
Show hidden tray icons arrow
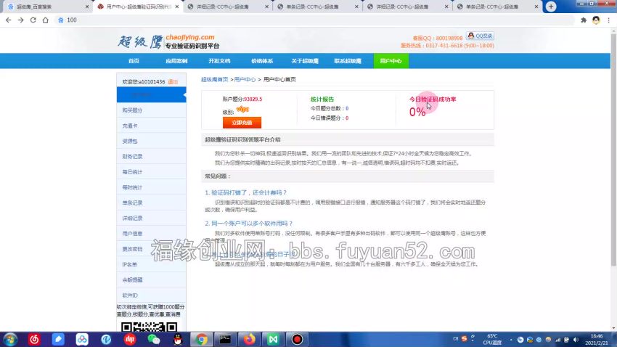pos(511,340)
